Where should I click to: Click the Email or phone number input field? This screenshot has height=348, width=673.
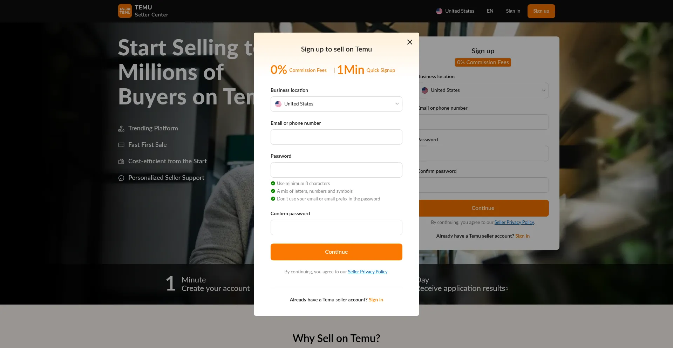point(336,137)
